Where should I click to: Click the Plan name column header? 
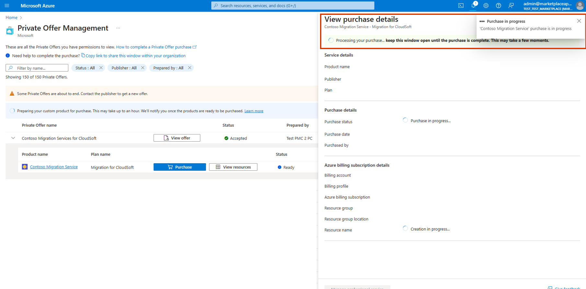pos(100,154)
